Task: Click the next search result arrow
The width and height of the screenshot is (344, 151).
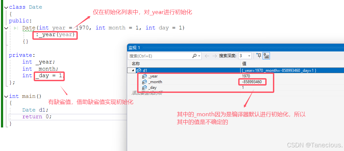Action: [214, 56]
